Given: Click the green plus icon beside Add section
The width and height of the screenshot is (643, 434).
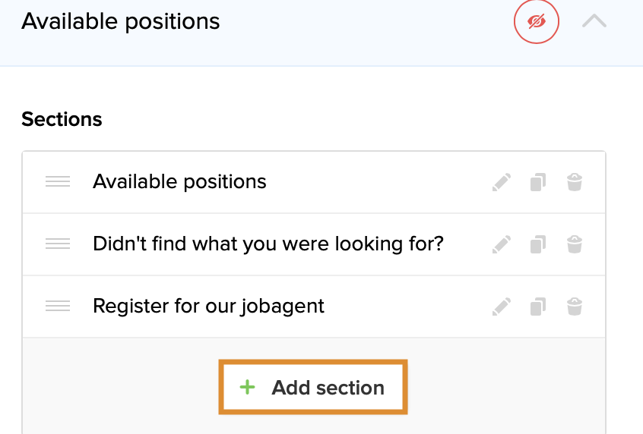Looking at the screenshot, I should 247,388.
